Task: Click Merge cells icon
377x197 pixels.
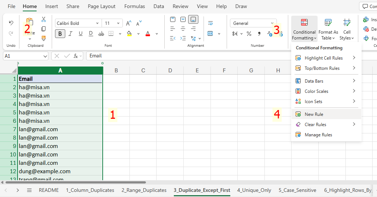Action: click(211, 33)
